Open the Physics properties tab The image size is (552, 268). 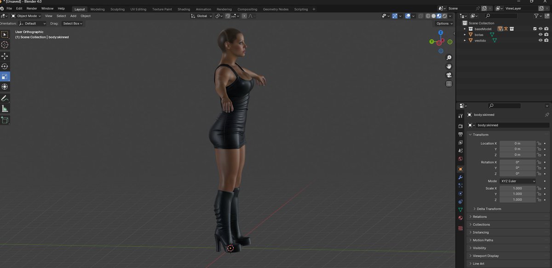click(460, 193)
